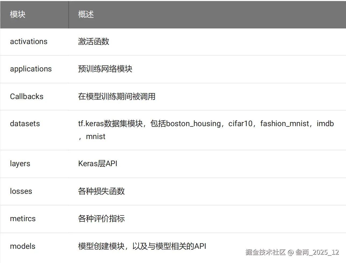Select the datasets module cell
346x263 pixels.
(x=25, y=124)
